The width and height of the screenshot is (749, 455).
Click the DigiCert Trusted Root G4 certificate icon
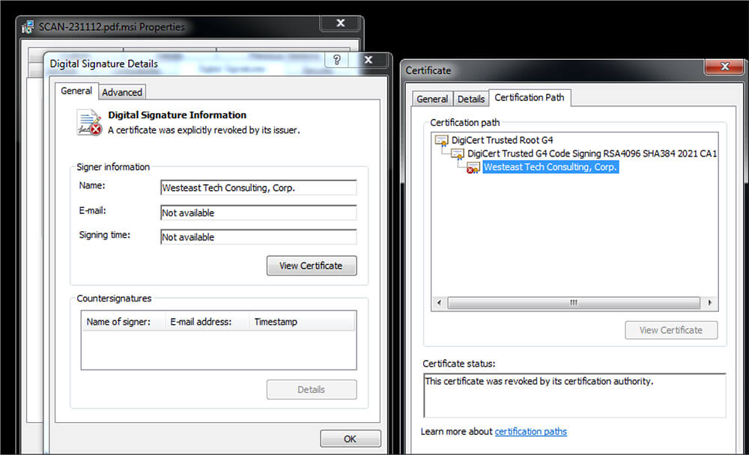pos(441,141)
